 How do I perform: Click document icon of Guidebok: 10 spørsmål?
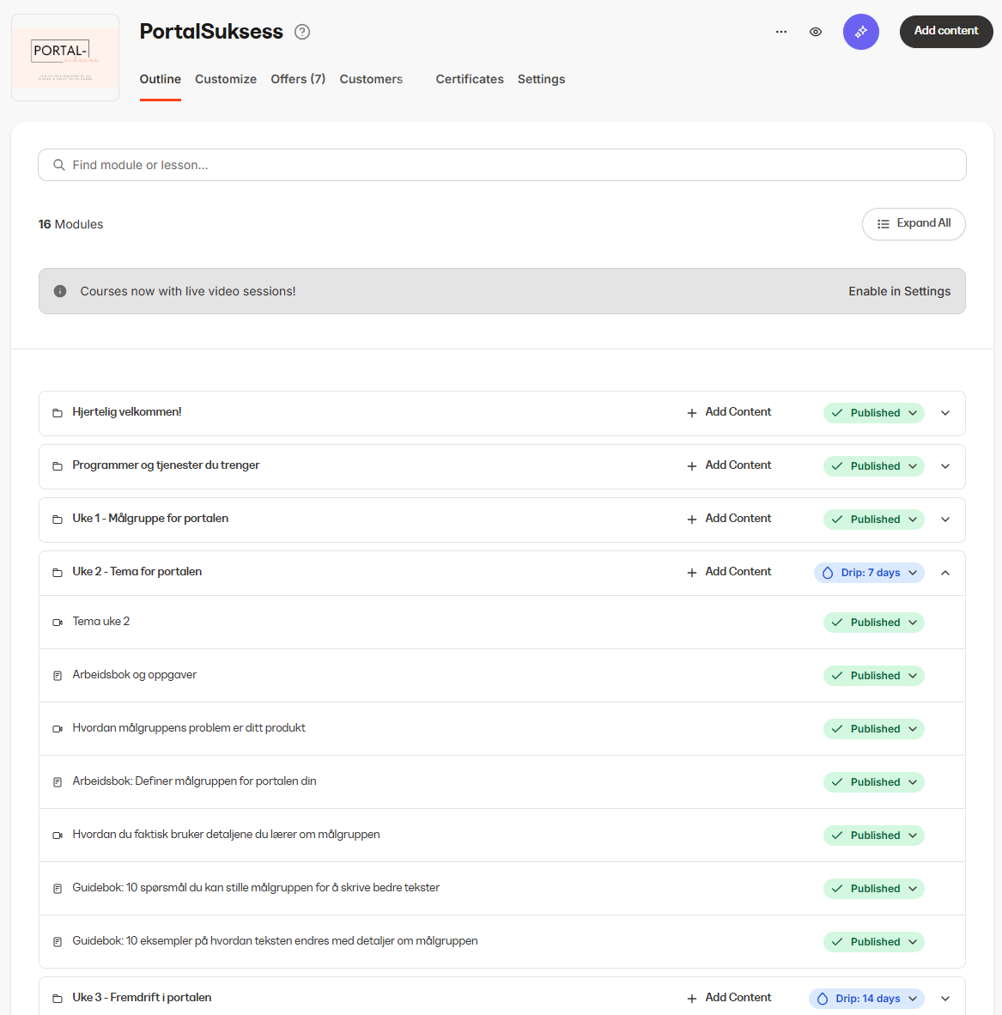tap(58, 889)
